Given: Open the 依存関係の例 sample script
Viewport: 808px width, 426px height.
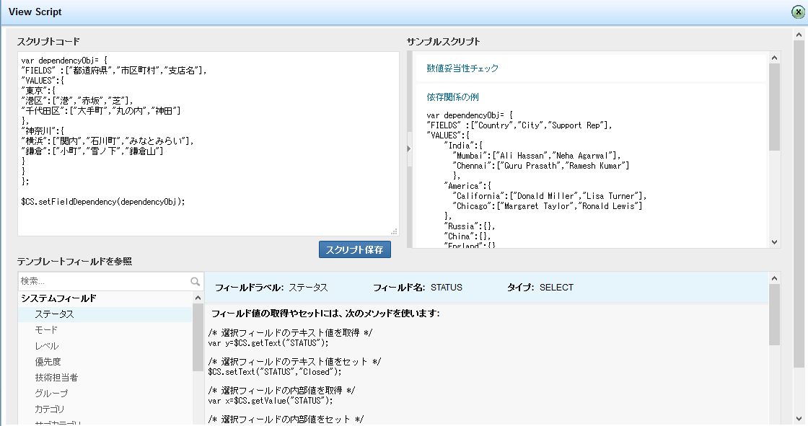Looking at the screenshot, I should click(x=452, y=97).
